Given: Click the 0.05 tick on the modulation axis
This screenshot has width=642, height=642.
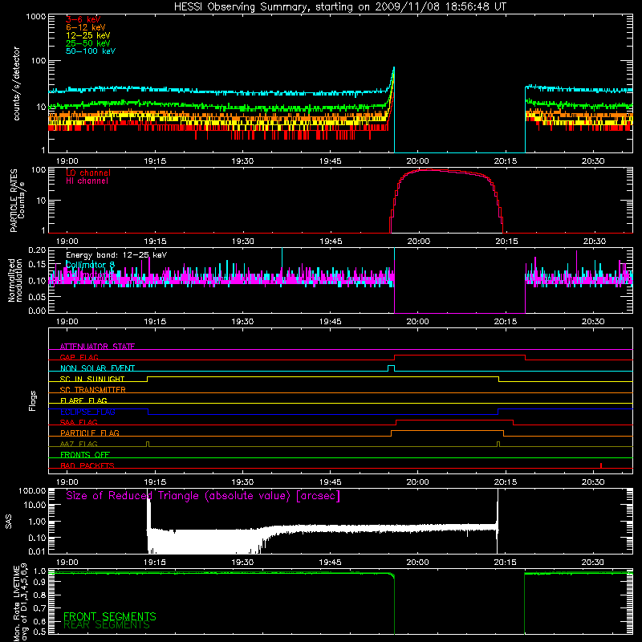Looking at the screenshot, I should pyautogui.click(x=37, y=296).
